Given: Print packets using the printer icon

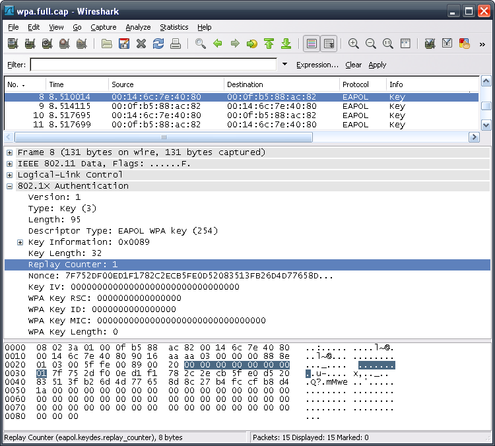Looking at the screenshot, I should pos(176,44).
